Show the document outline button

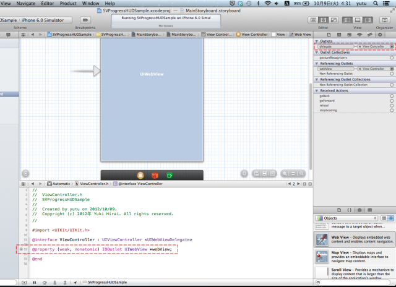click(x=25, y=173)
